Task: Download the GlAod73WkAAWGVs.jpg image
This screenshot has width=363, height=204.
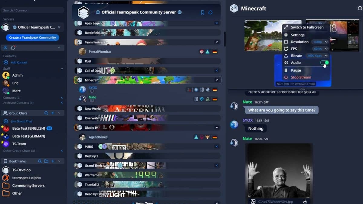Action: [305, 202]
